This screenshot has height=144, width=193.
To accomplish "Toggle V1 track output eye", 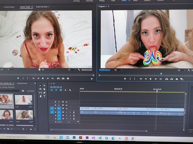I will (x=66, y=108).
